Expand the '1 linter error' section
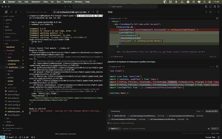 pyautogui.click(x=117, y=57)
